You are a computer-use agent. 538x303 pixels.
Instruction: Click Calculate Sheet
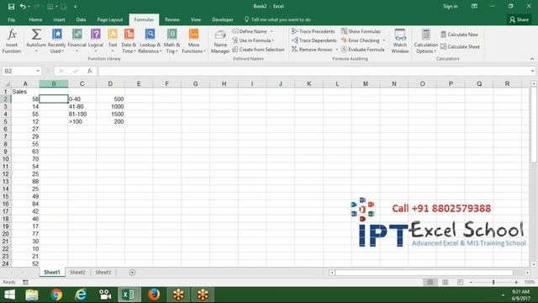pyautogui.click(x=460, y=46)
